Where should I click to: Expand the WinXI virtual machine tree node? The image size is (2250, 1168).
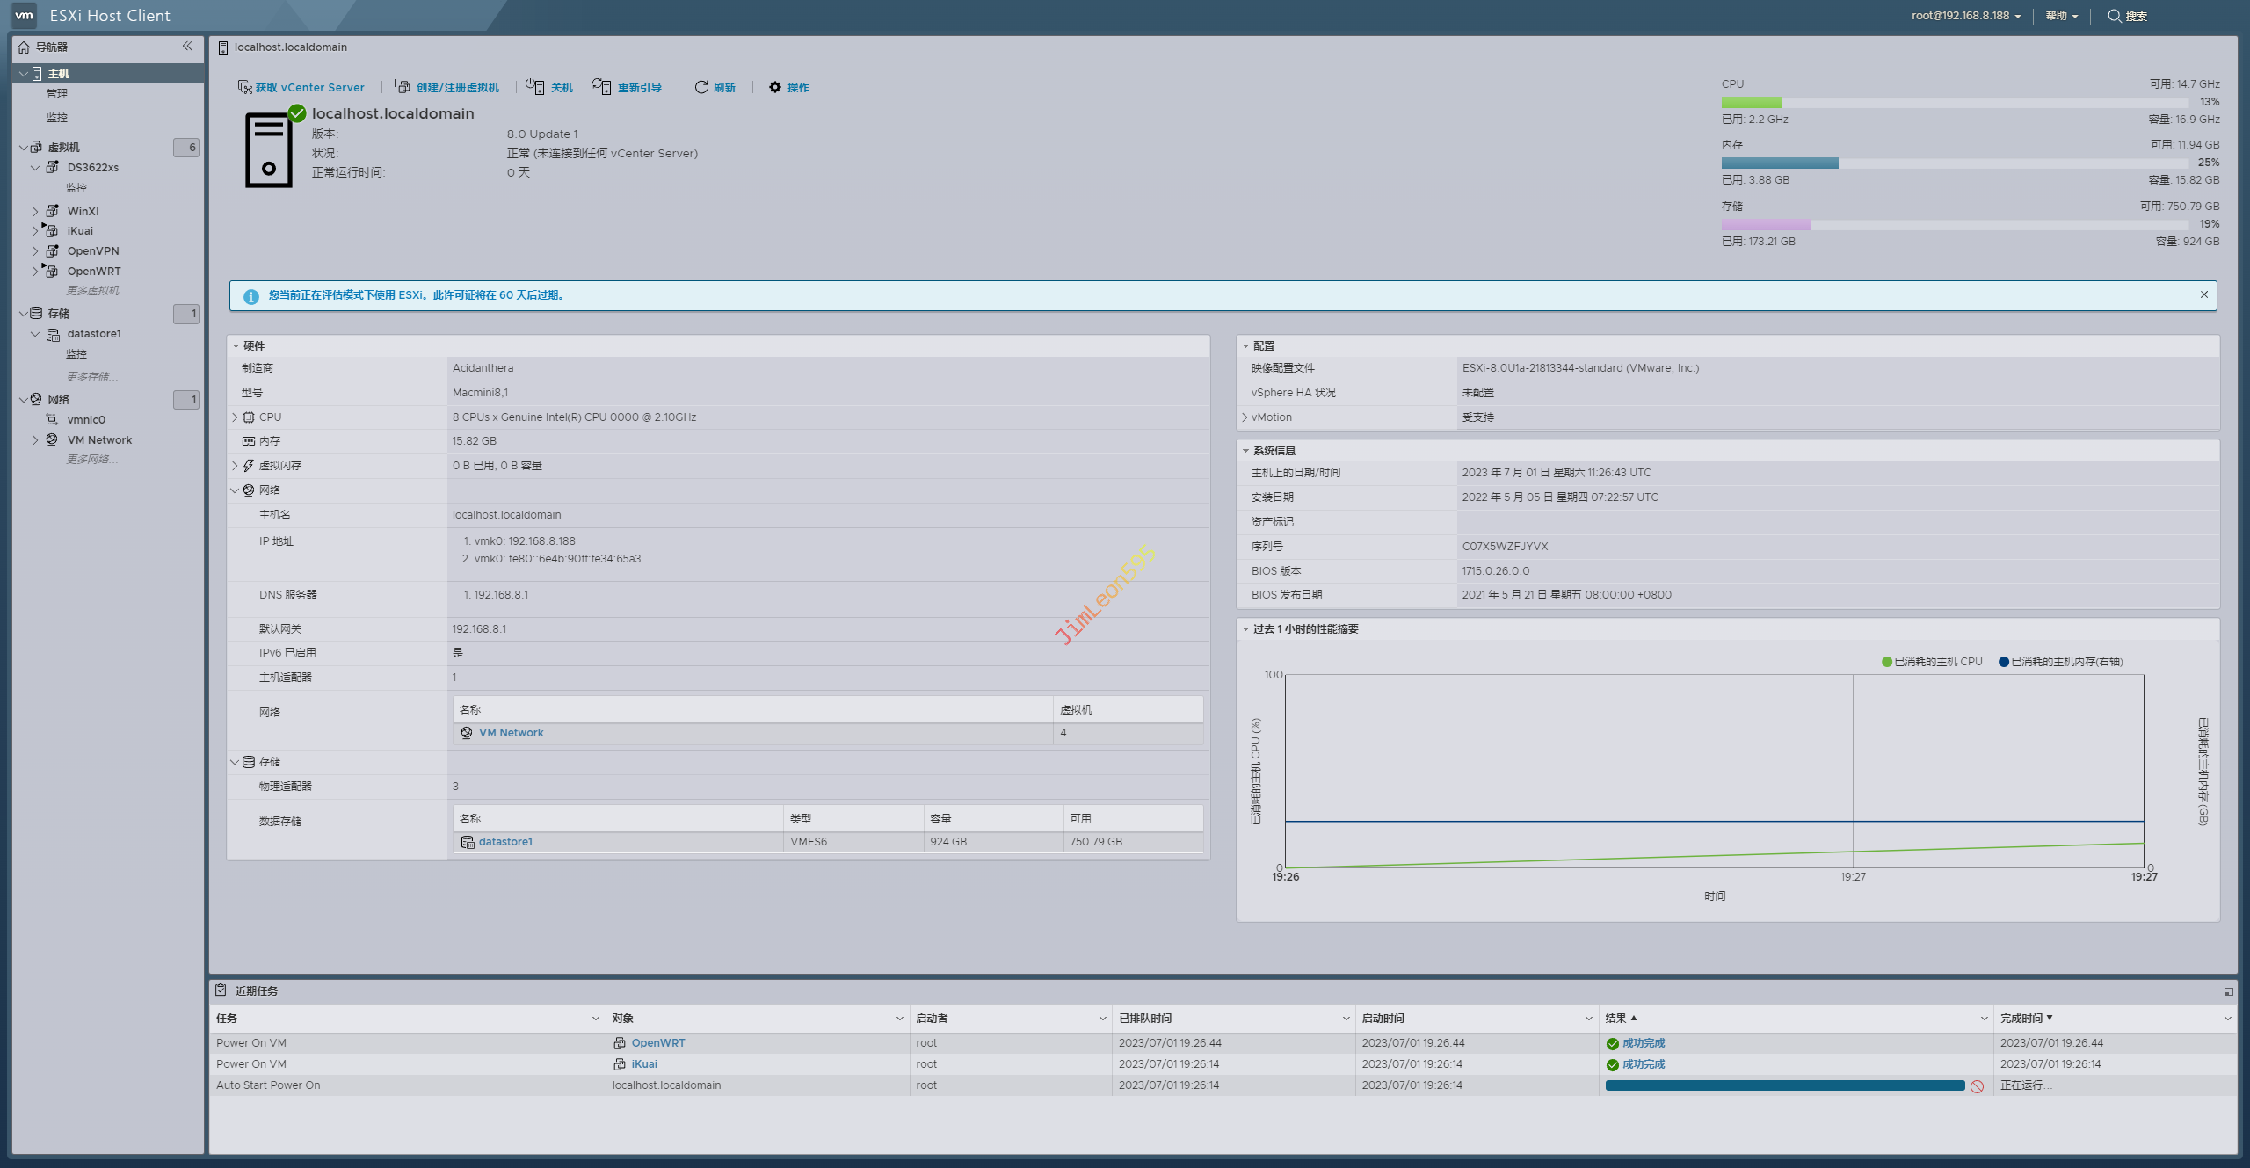(35, 212)
